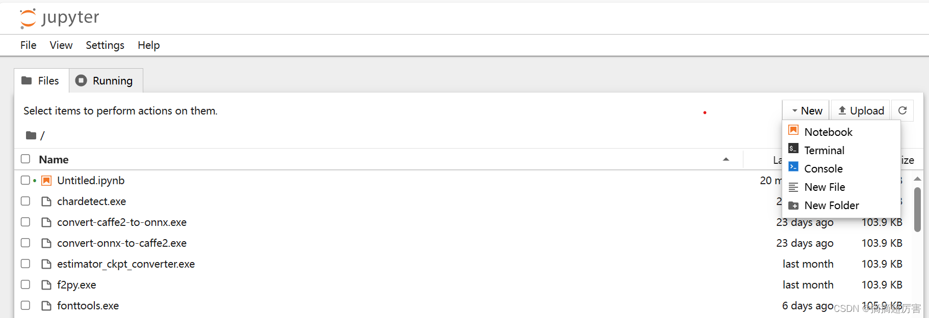
Task: Click the Console icon in the New menu
Action: (x=793, y=167)
